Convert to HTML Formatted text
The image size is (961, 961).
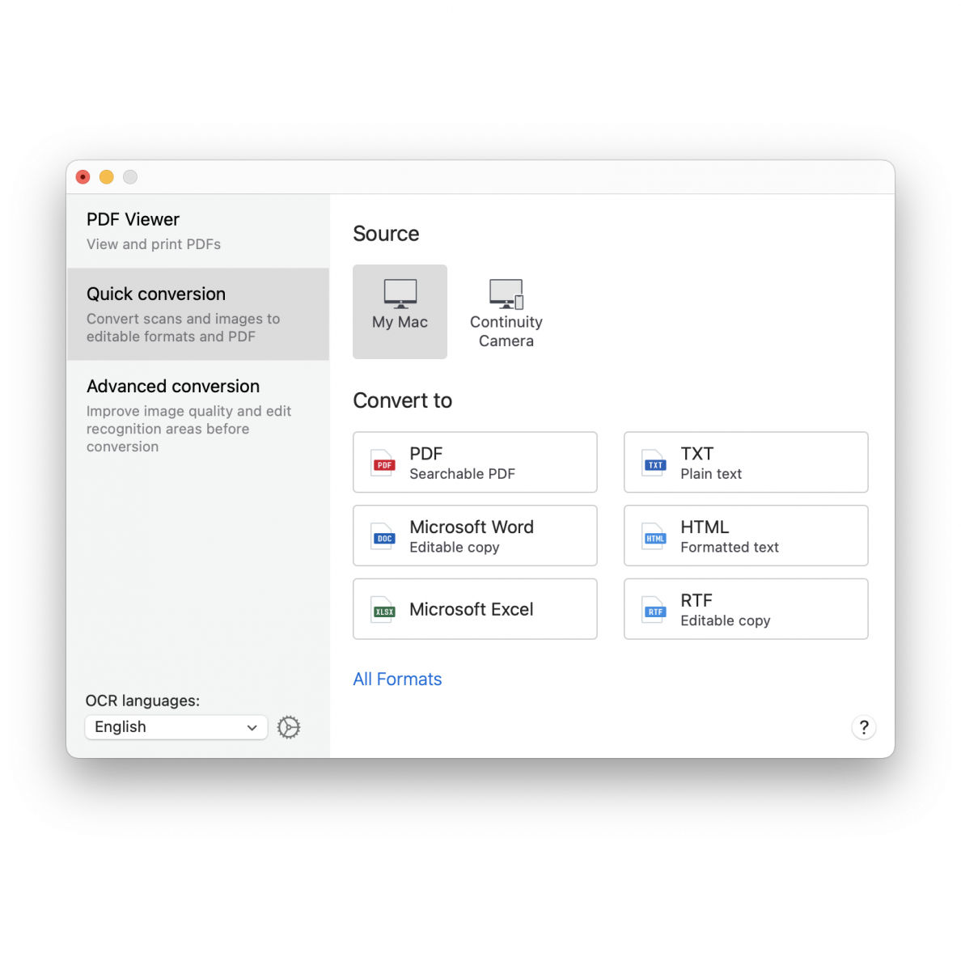tap(746, 536)
